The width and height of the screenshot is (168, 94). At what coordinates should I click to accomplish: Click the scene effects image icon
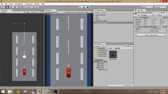pos(28,12)
